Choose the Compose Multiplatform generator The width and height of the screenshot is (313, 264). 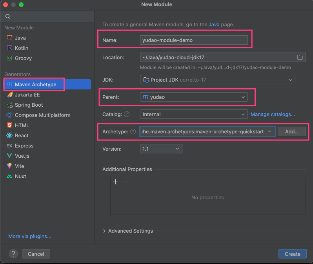click(x=42, y=115)
